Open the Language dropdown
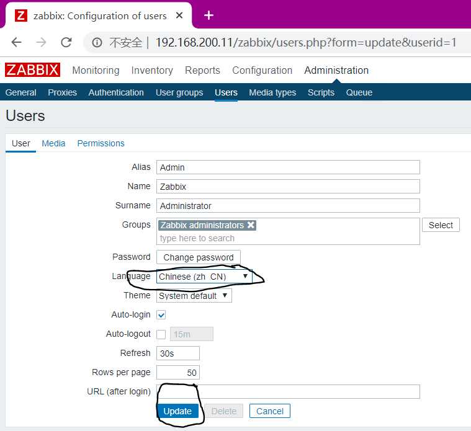 (x=204, y=277)
